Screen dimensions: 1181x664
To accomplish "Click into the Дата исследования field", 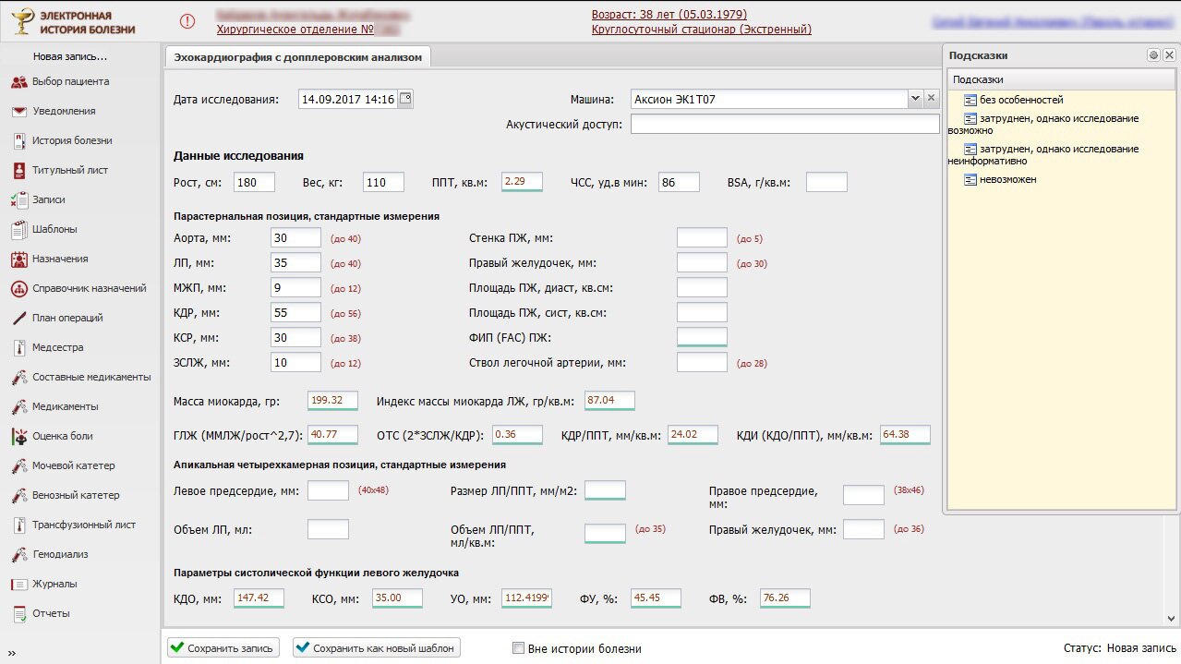I will tap(347, 99).
